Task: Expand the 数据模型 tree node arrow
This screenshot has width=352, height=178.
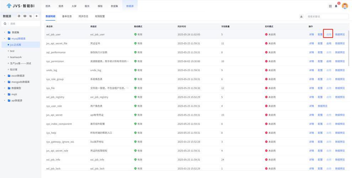Action: pyautogui.click(x=5, y=88)
